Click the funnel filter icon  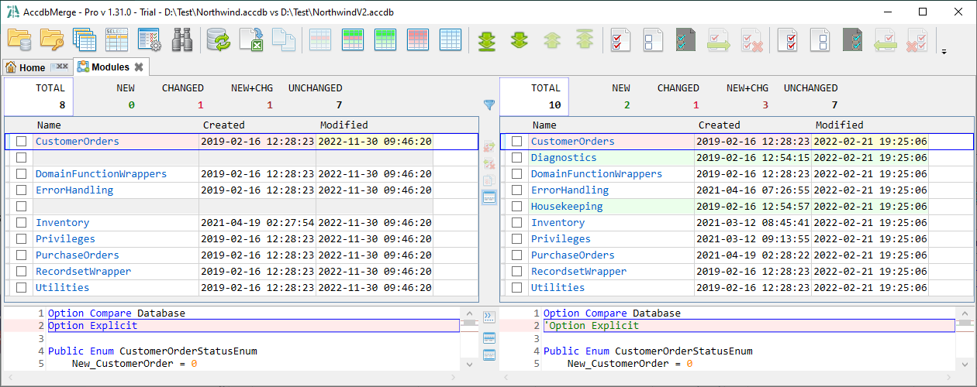489,104
